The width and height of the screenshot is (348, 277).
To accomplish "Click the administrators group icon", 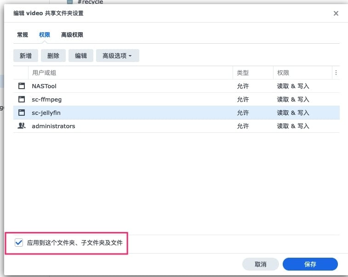I will coord(22,126).
